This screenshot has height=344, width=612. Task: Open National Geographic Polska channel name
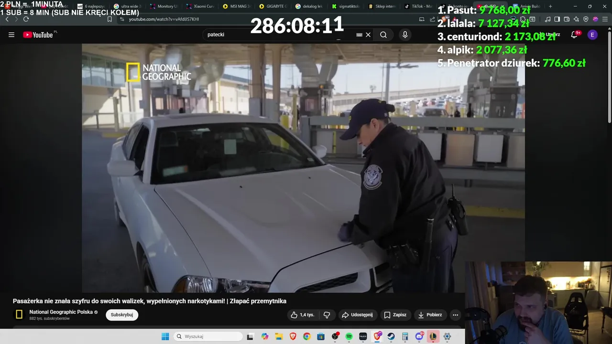[x=61, y=312]
